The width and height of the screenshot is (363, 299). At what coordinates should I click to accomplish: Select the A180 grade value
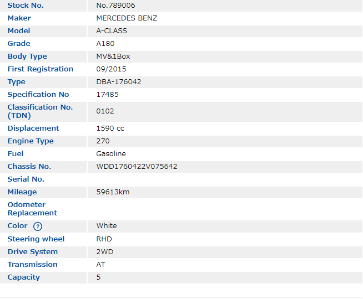(x=105, y=44)
